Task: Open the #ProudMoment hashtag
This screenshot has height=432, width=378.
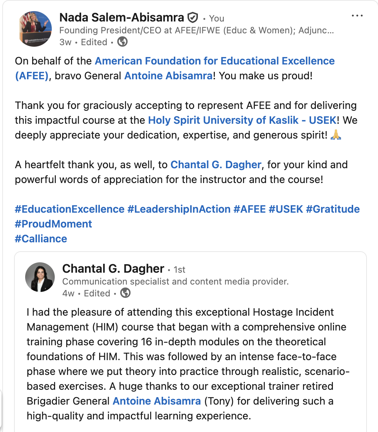Action: pos(53,224)
